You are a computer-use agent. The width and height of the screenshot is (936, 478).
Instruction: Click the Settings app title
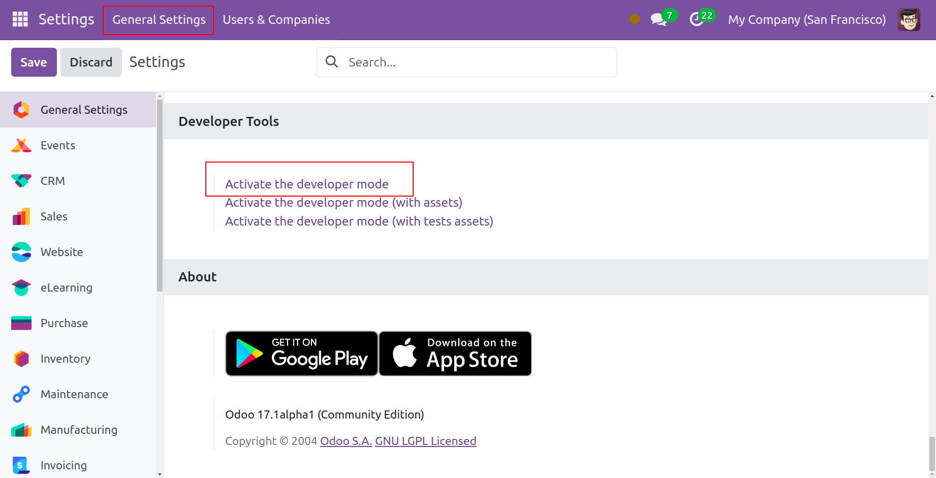(x=67, y=19)
